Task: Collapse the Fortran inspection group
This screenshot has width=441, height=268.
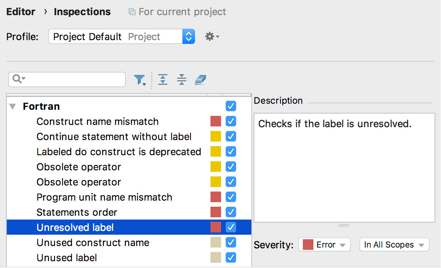Action: [x=12, y=106]
